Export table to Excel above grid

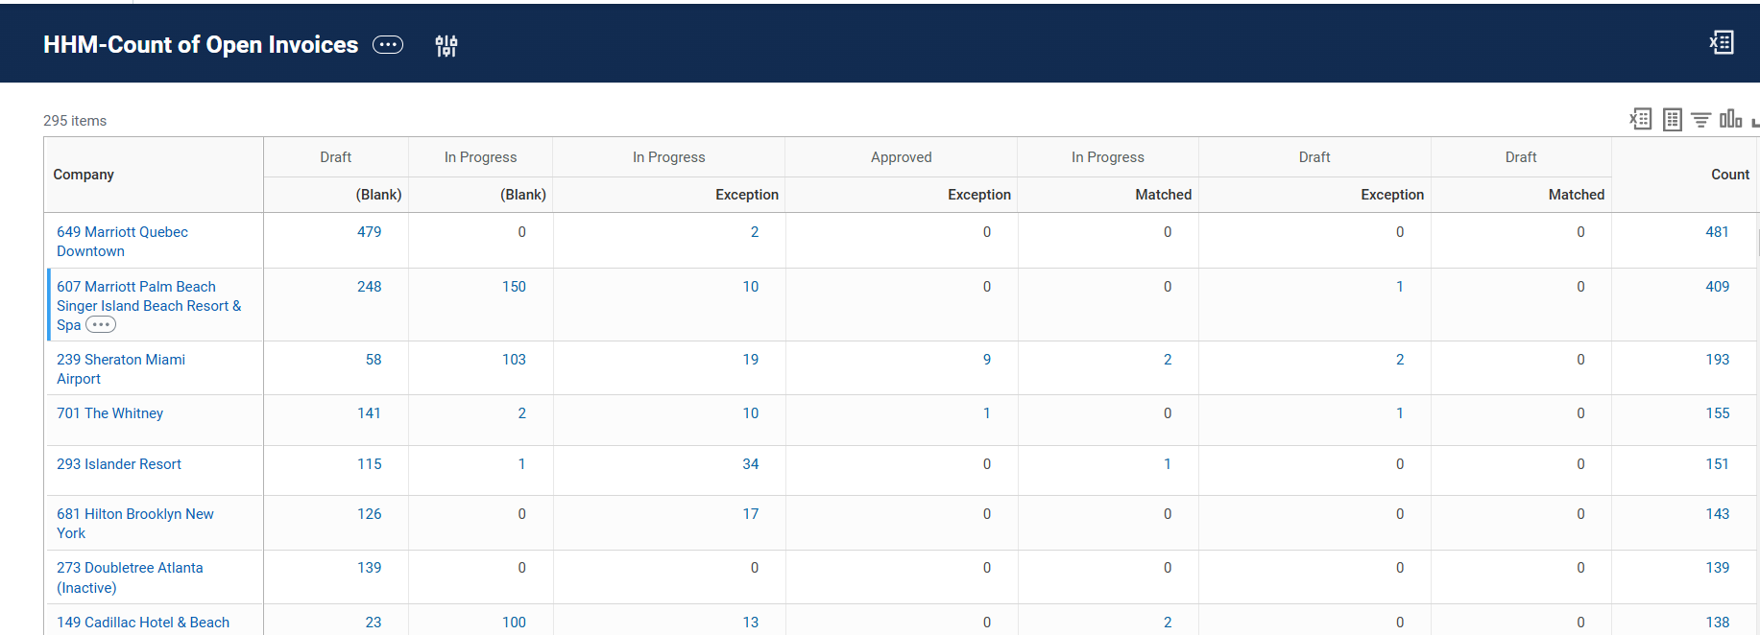point(1641,119)
